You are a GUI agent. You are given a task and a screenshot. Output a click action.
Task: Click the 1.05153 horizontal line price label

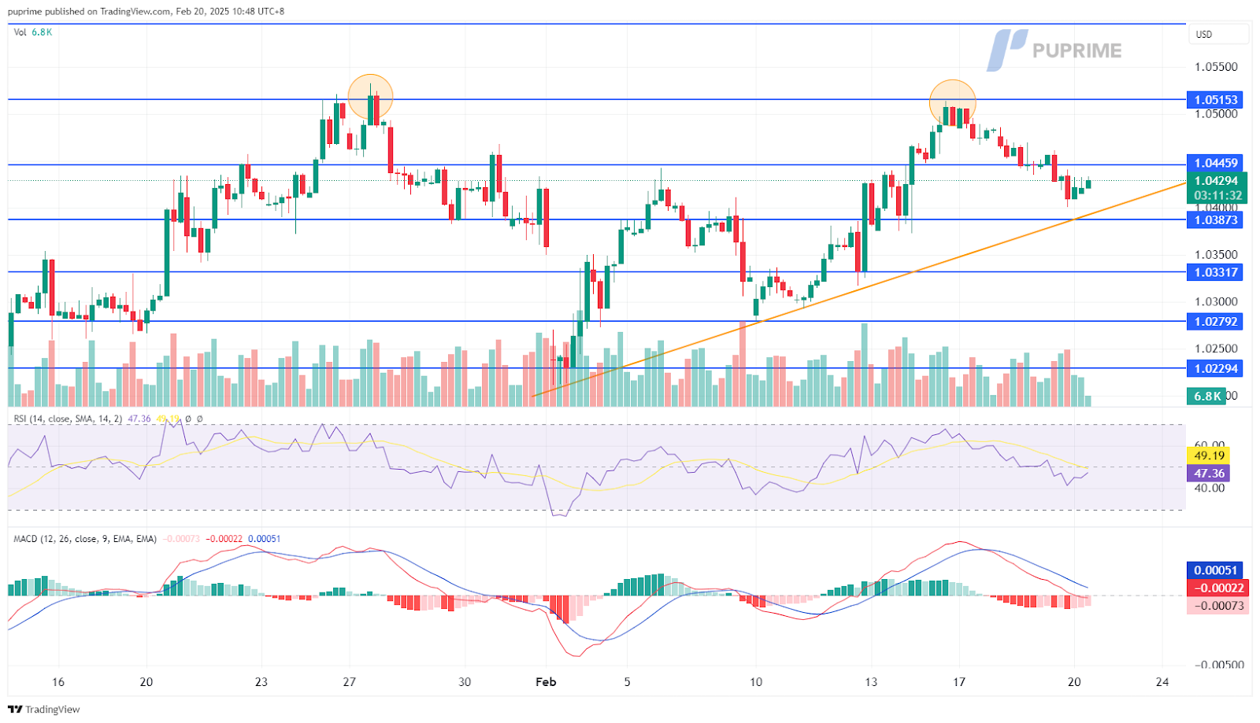coord(1216,100)
